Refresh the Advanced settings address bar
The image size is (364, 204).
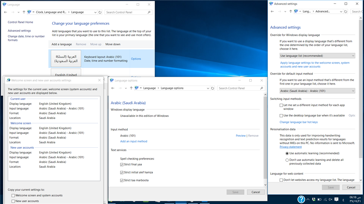346,11
